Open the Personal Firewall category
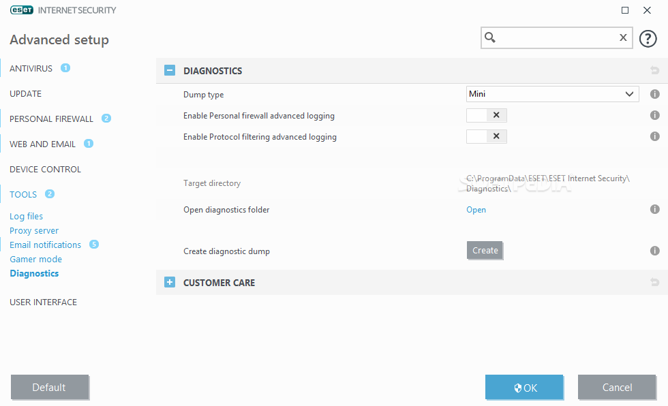 click(x=51, y=119)
